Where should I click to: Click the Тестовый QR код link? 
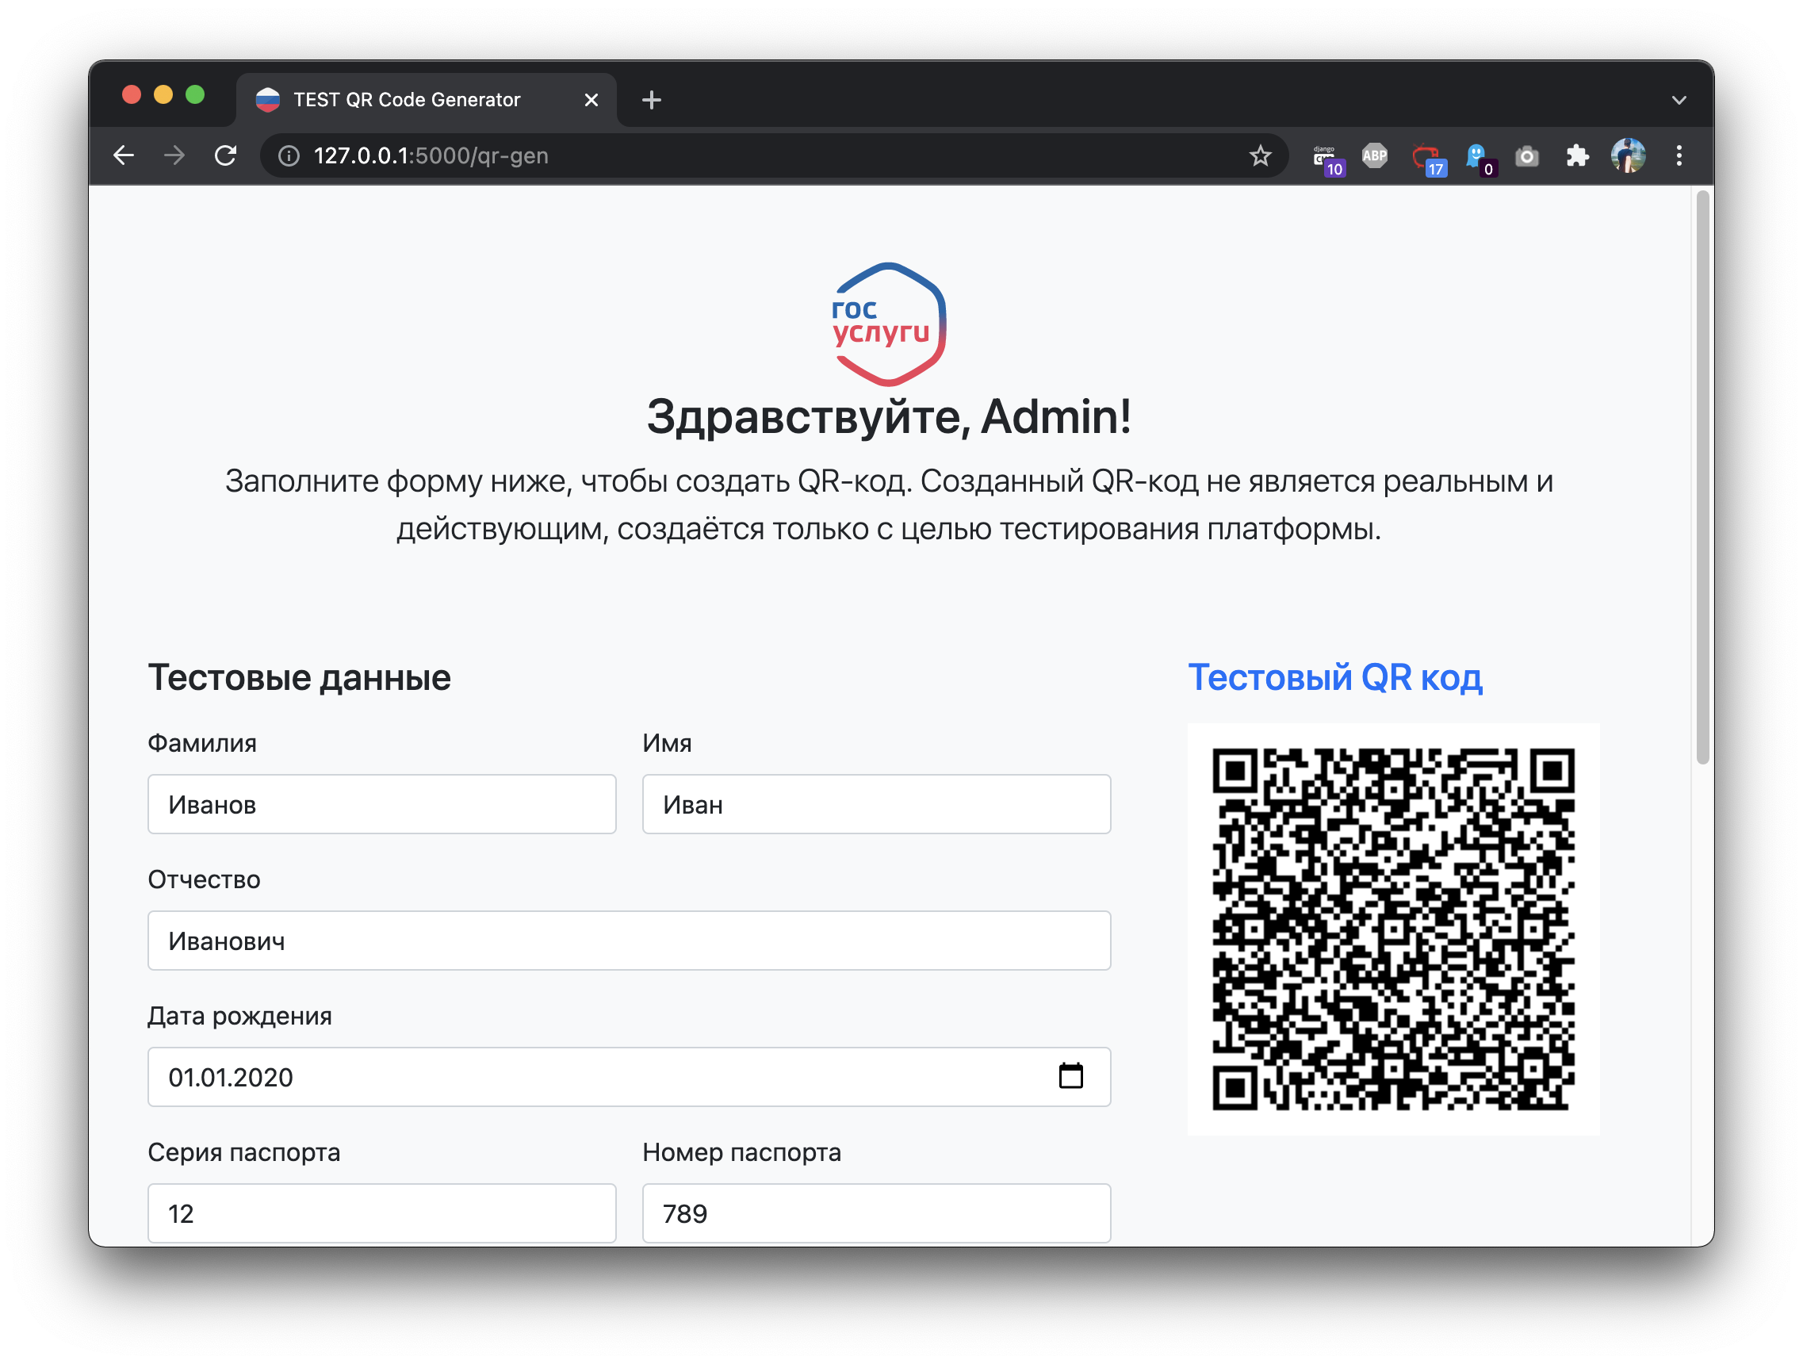click(x=1334, y=677)
